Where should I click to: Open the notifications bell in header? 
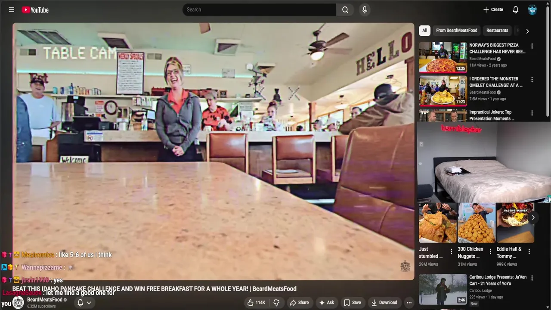click(516, 9)
